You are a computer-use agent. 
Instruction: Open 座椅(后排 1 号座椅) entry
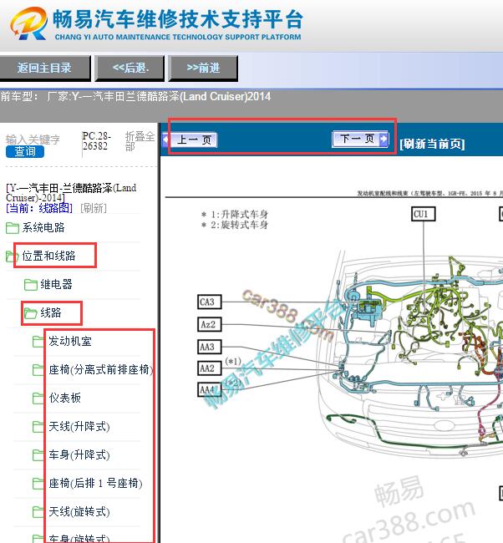95,483
